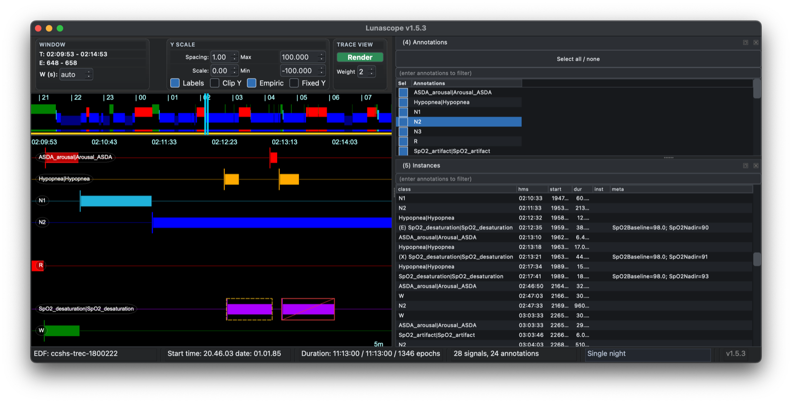Click the ASDA_arousal track label

pos(75,157)
